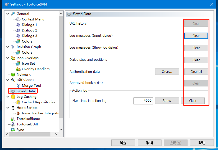Click the TortoiseSVN title bar icon
Image resolution: width=218 pixels, height=150 pixels.
click(6, 4)
